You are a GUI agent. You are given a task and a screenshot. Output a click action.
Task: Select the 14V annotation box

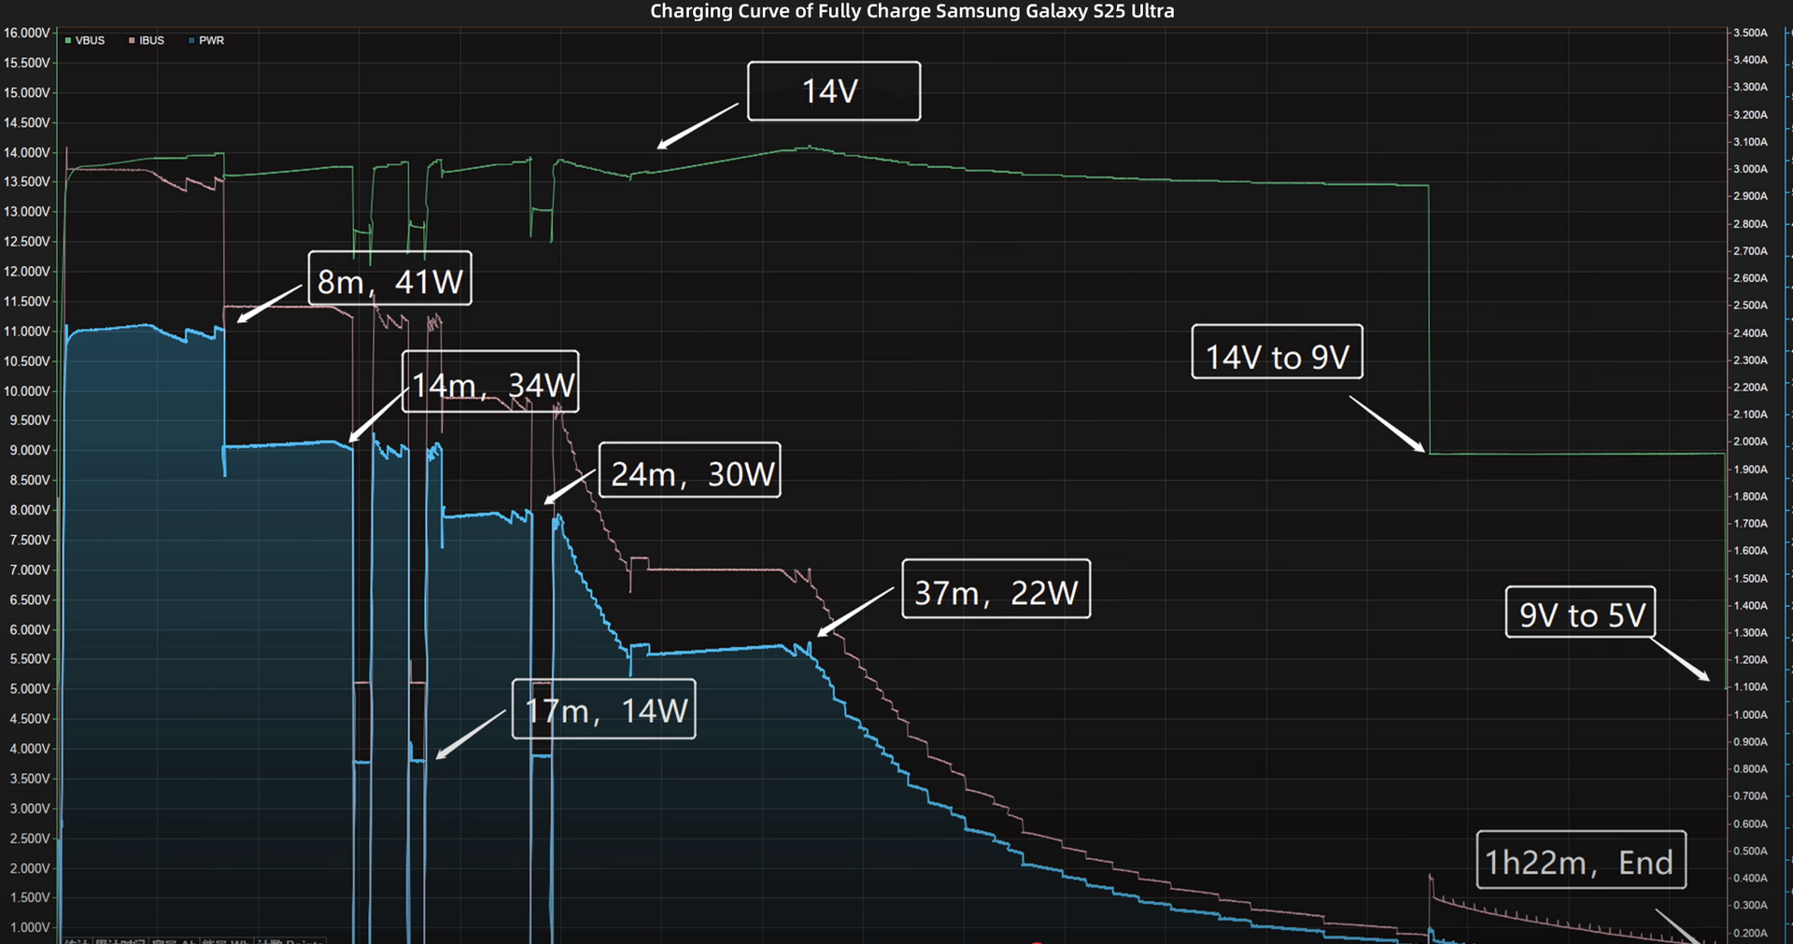[x=833, y=92]
